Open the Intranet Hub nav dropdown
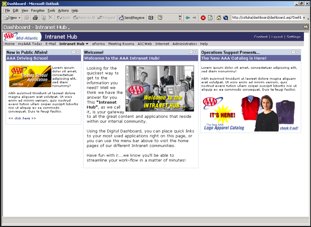The width and height of the screenshot is (311, 227). point(87,44)
